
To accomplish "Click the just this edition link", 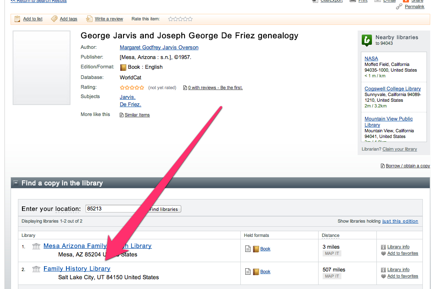I will pos(400,221).
